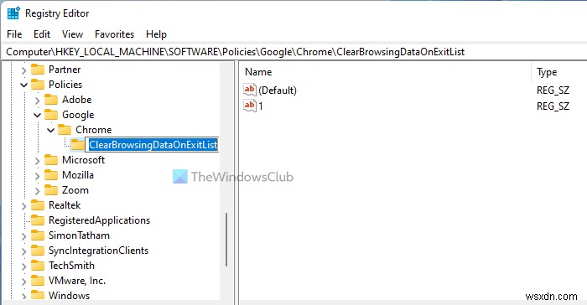Image resolution: width=587 pixels, height=305 pixels.
Task: Expand the SyncIntegrationClients key
Action: pyautogui.click(x=23, y=251)
